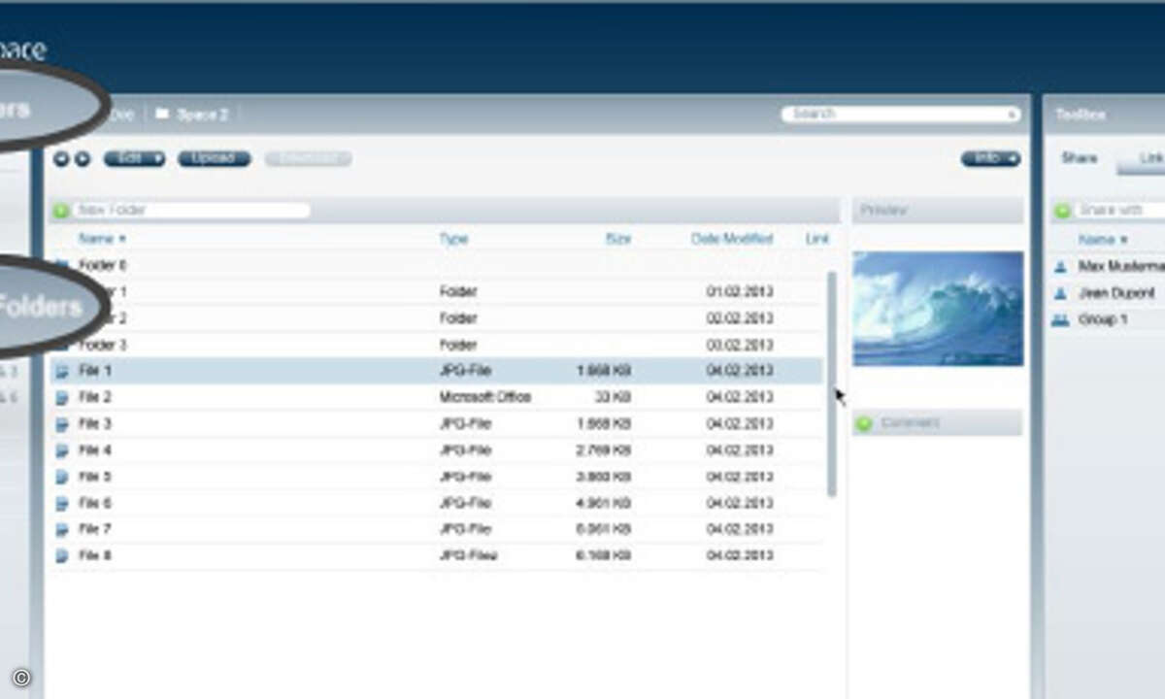Switch to the Space 2 tab
Image resolution: width=1165 pixels, height=699 pixels.
(x=192, y=115)
